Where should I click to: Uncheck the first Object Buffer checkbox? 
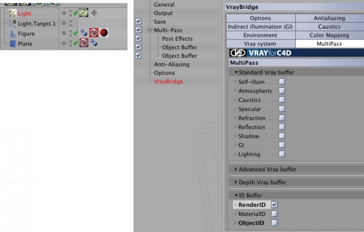[x=138, y=47]
